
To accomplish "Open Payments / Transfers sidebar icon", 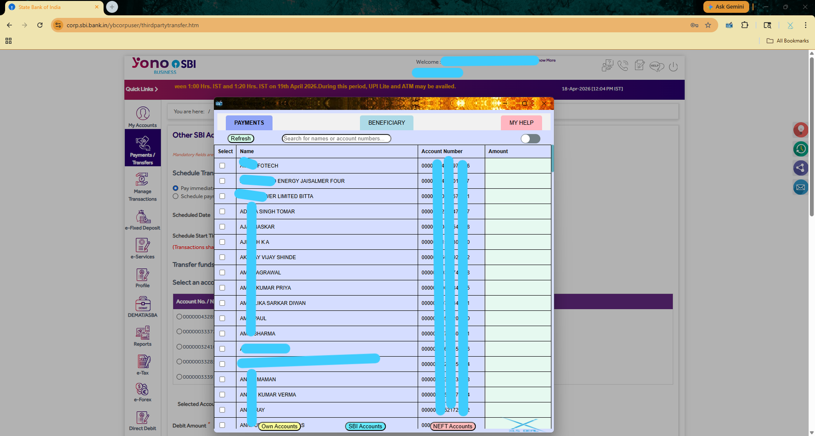I will point(143,148).
